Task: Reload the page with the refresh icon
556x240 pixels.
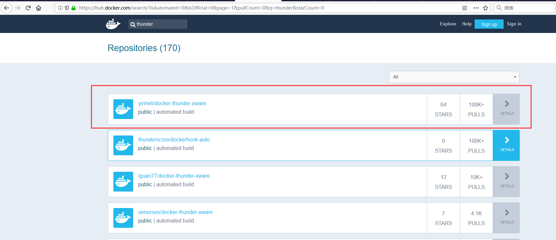Action: coord(28,8)
